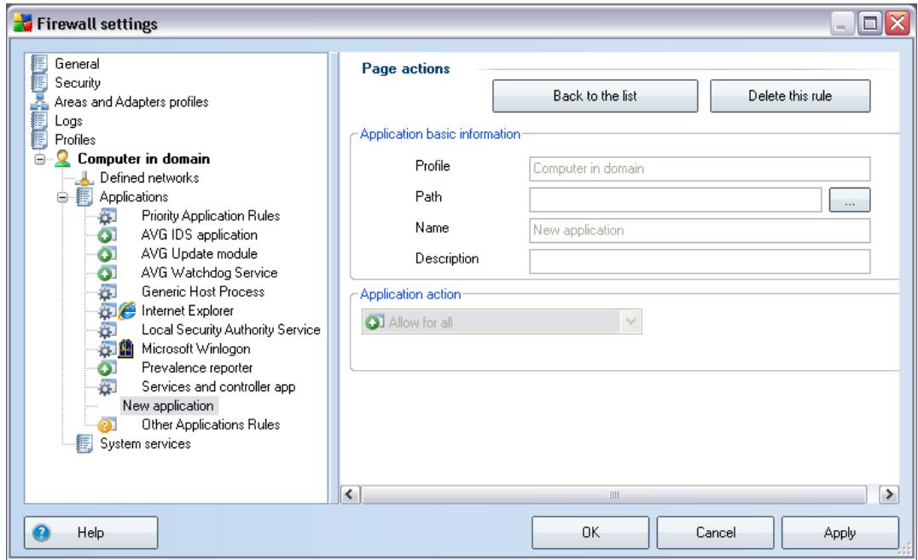Click the Internet Explorer logo icon

coord(127,311)
